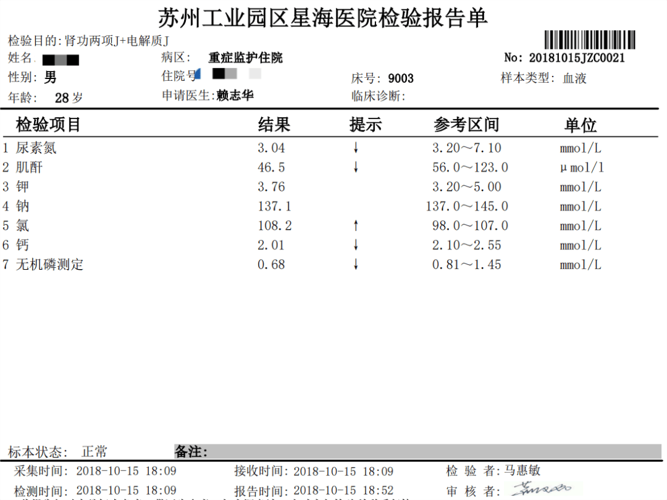Click column header 单位
The height and width of the screenshot is (500, 667).
[x=580, y=125]
